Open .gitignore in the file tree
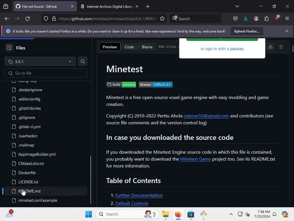The width and height of the screenshot is (294, 221). point(27,117)
